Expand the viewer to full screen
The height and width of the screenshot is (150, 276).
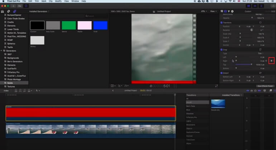[216, 86]
